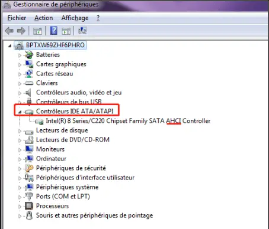Viewport: 269px width, 229px height.
Task: Scan for hardware changes toolbar icon
Action: [x=82, y=31]
